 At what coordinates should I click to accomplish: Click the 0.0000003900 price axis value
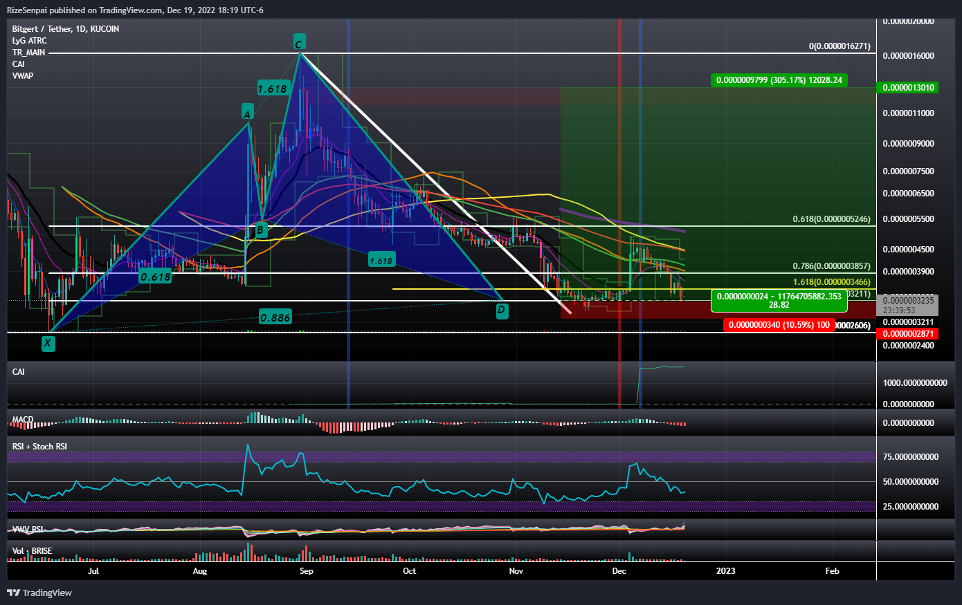click(x=908, y=272)
